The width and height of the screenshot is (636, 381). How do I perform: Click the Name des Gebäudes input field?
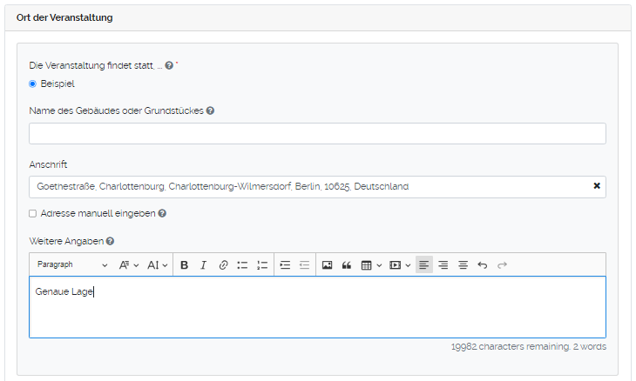(x=317, y=133)
